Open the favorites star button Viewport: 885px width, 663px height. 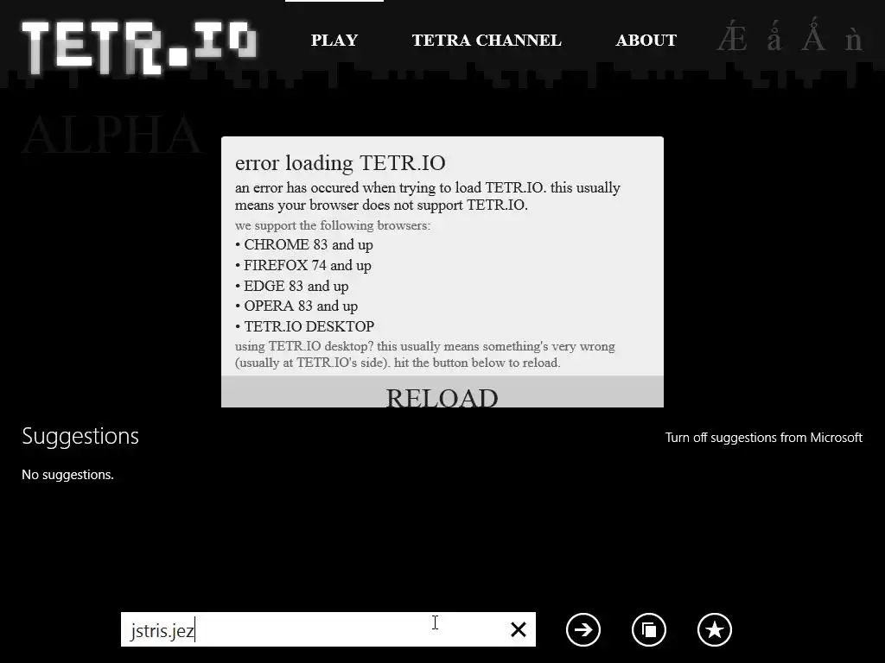tap(715, 629)
